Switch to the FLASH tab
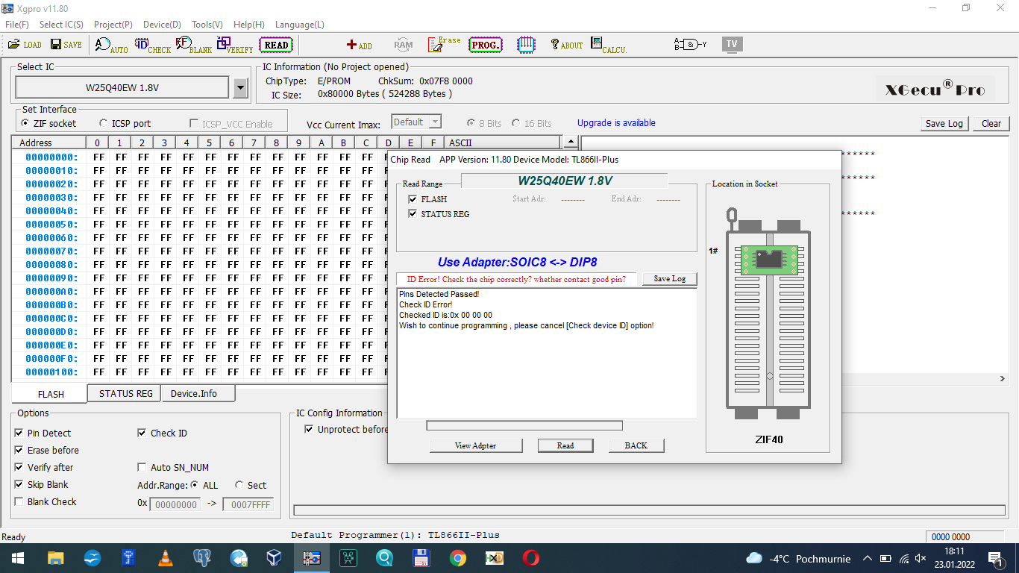 (x=51, y=394)
